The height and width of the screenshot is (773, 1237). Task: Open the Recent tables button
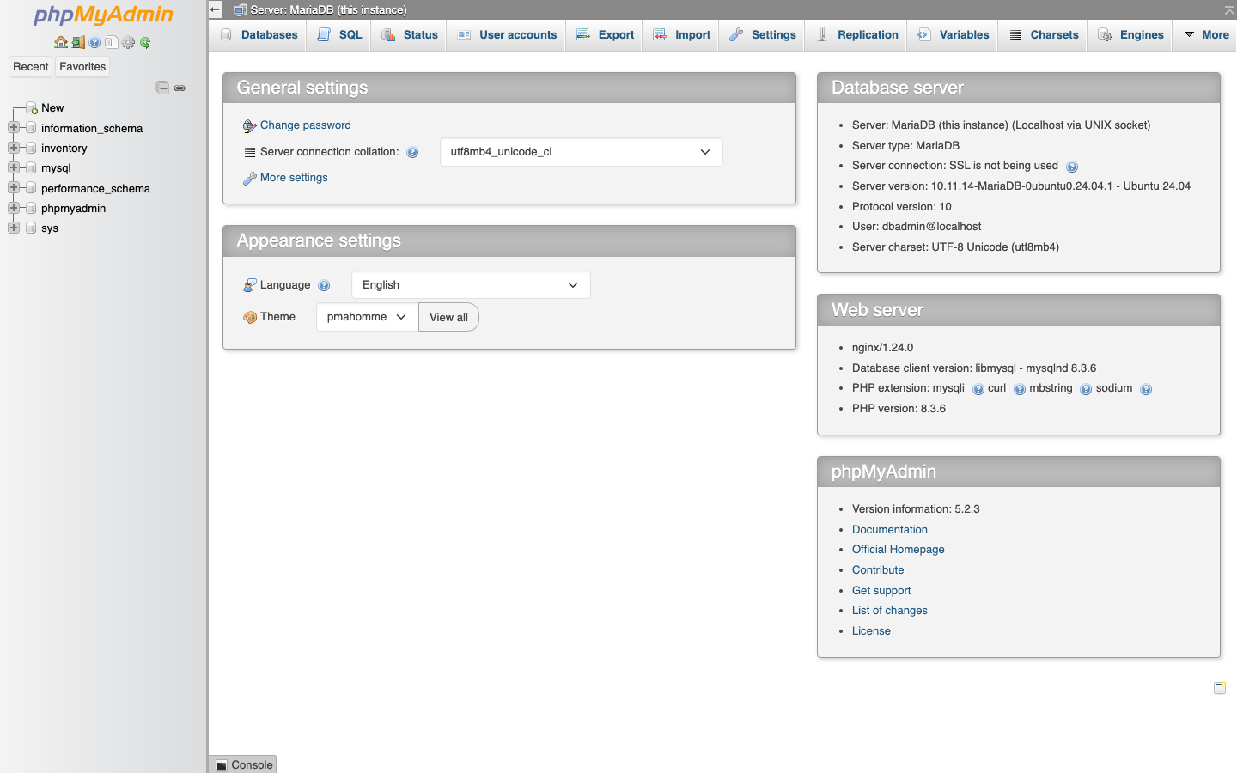[x=31, y=67]
